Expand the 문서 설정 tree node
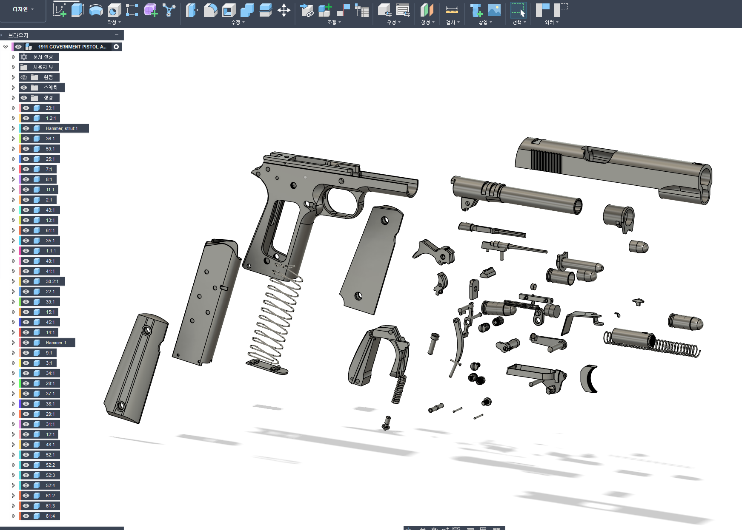 13,57
